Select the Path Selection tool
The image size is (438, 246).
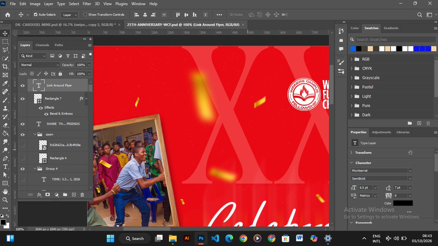click(5, 175)
